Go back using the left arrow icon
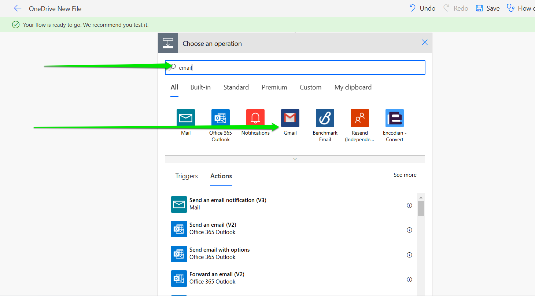 tap(18, 8)
